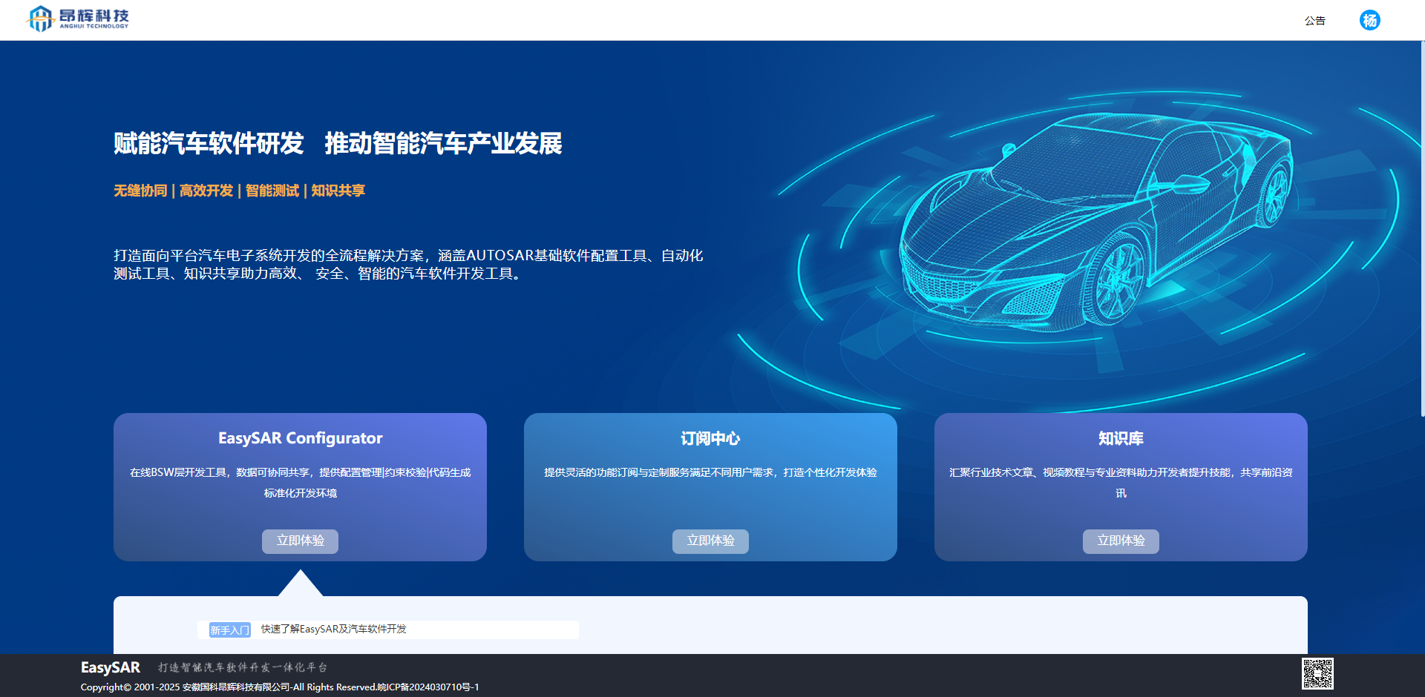Click intro paragraph mentioning AUTOSAR基础软件配置工具
This screenshot has height=697, width=1425.
pos(408,265)
